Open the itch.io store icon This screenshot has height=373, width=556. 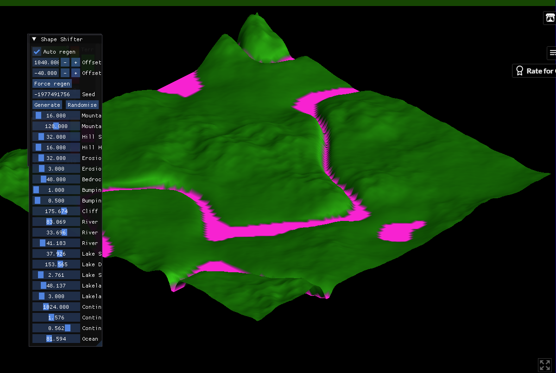click(x=550, y=18)
